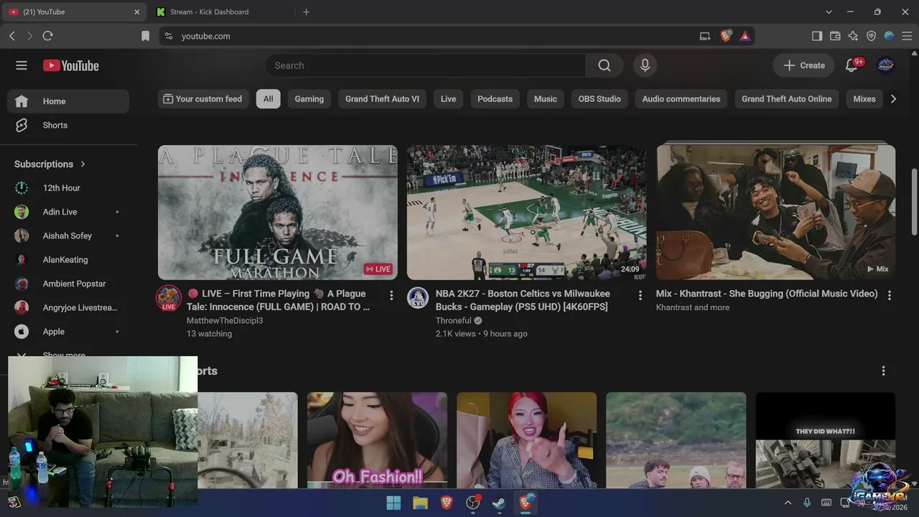Open Apple channel subscription

point(68,332)
